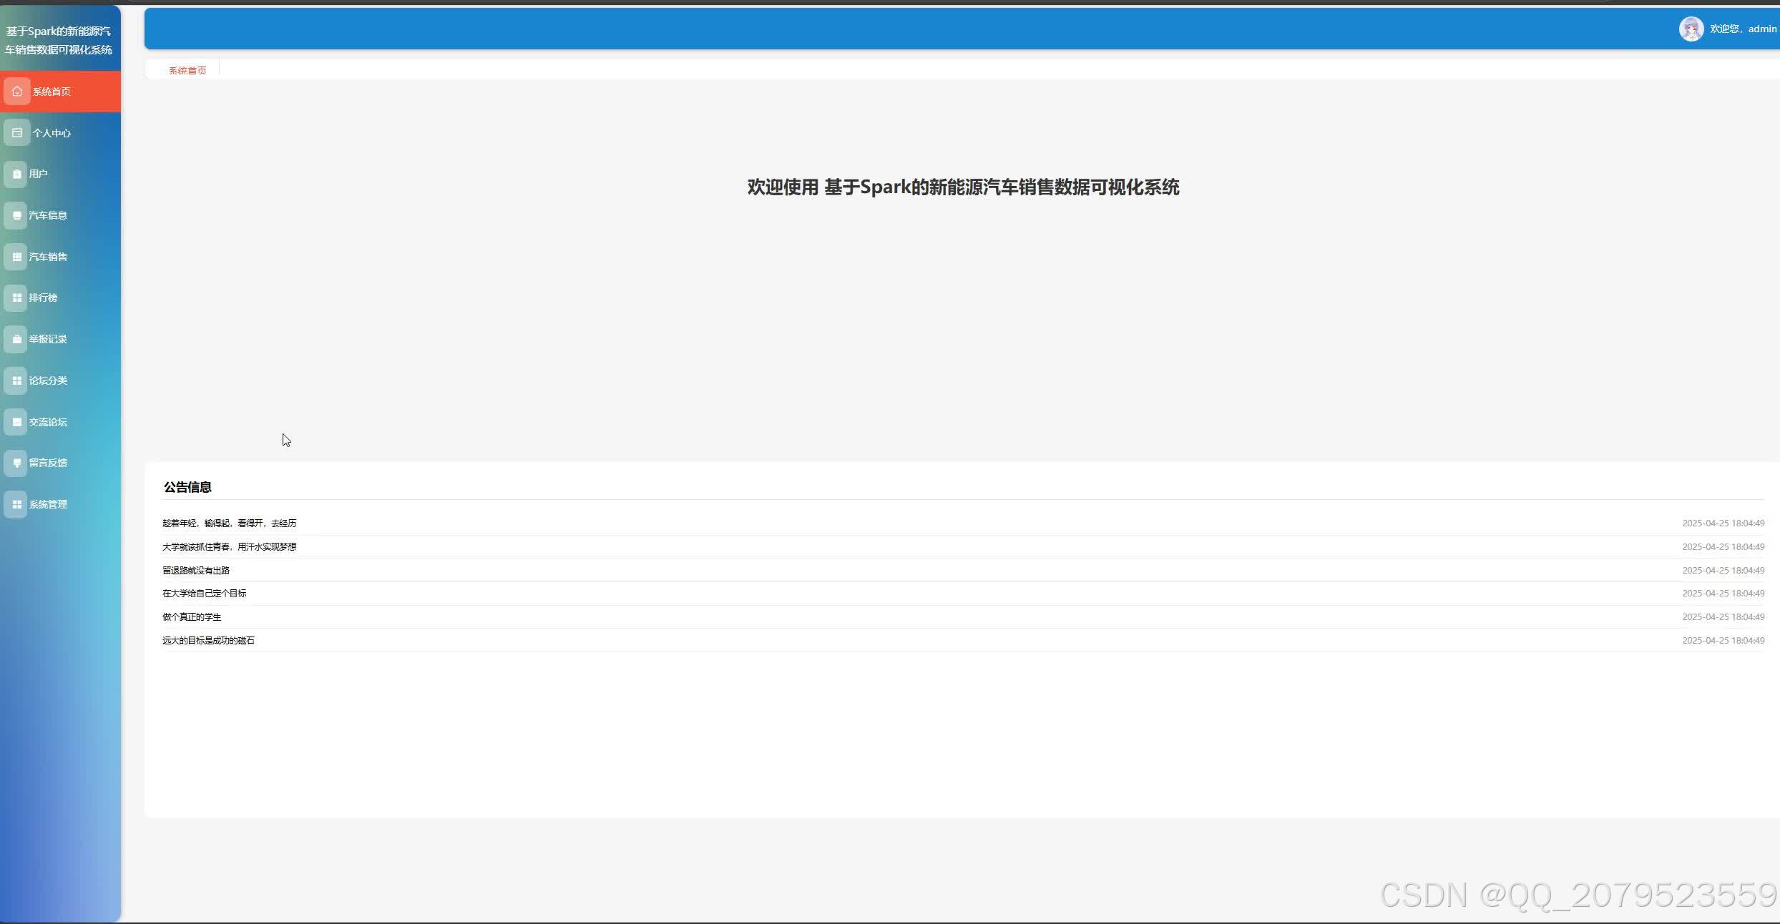The height and width of the screenshot is (924, 1780).
Task: Open the notice 趁着年轻，输得起，看得开，去经历
Action: pyautogui.click(x=229, y=524)
